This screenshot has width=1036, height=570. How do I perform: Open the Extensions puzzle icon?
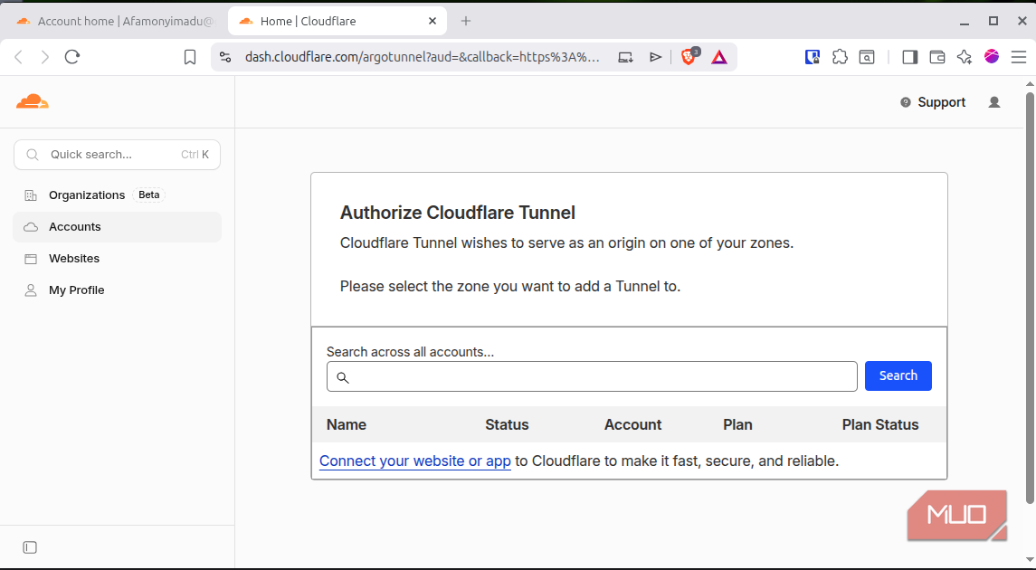coord(840,58)
